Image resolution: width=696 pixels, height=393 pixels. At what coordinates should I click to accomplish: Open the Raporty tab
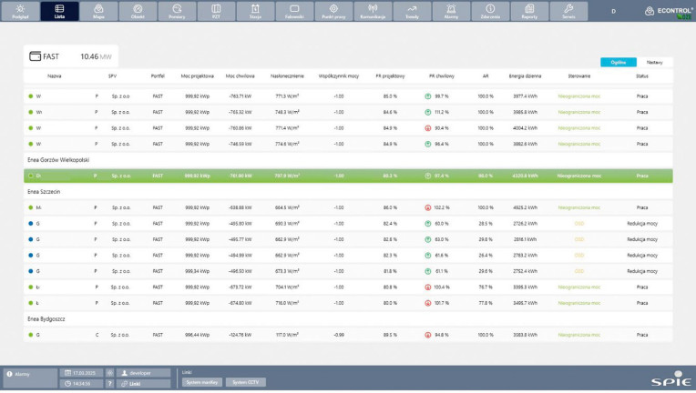tap(529, 11)
